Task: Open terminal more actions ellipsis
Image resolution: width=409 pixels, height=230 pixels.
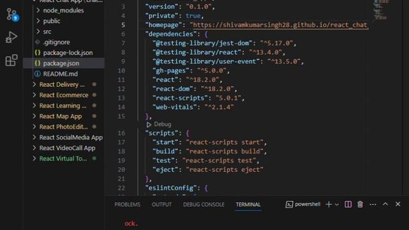Action: 373,204
